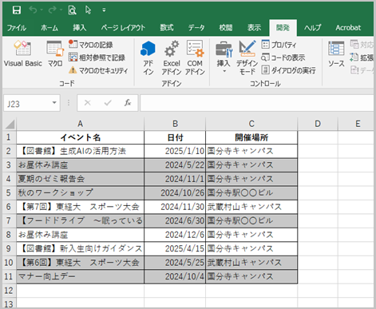Screen dimensions: 376x309
Task: Select cell 夏期のゼミ報告会
Action: pyautogui.click(x=80, y=179)
